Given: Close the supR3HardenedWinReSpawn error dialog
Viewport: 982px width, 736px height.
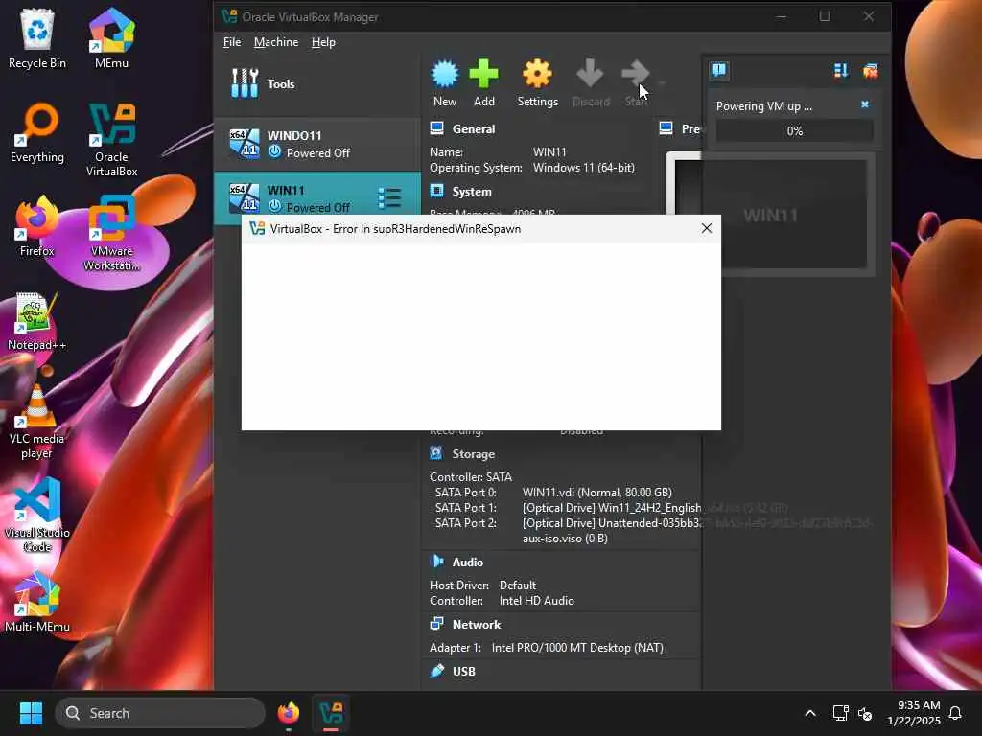Looking at the screenshot, I should pyautogui.click(x=707, y=228).
